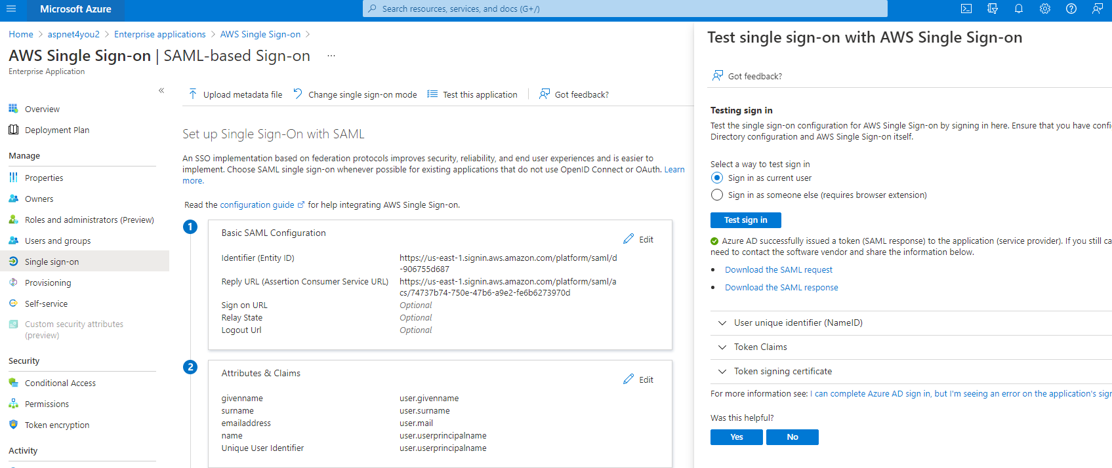Open the help question mark icon

(1071, 9)
